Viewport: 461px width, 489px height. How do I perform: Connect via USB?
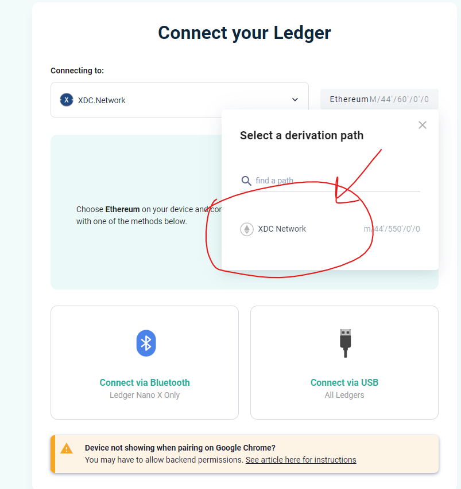pos(344,362)
